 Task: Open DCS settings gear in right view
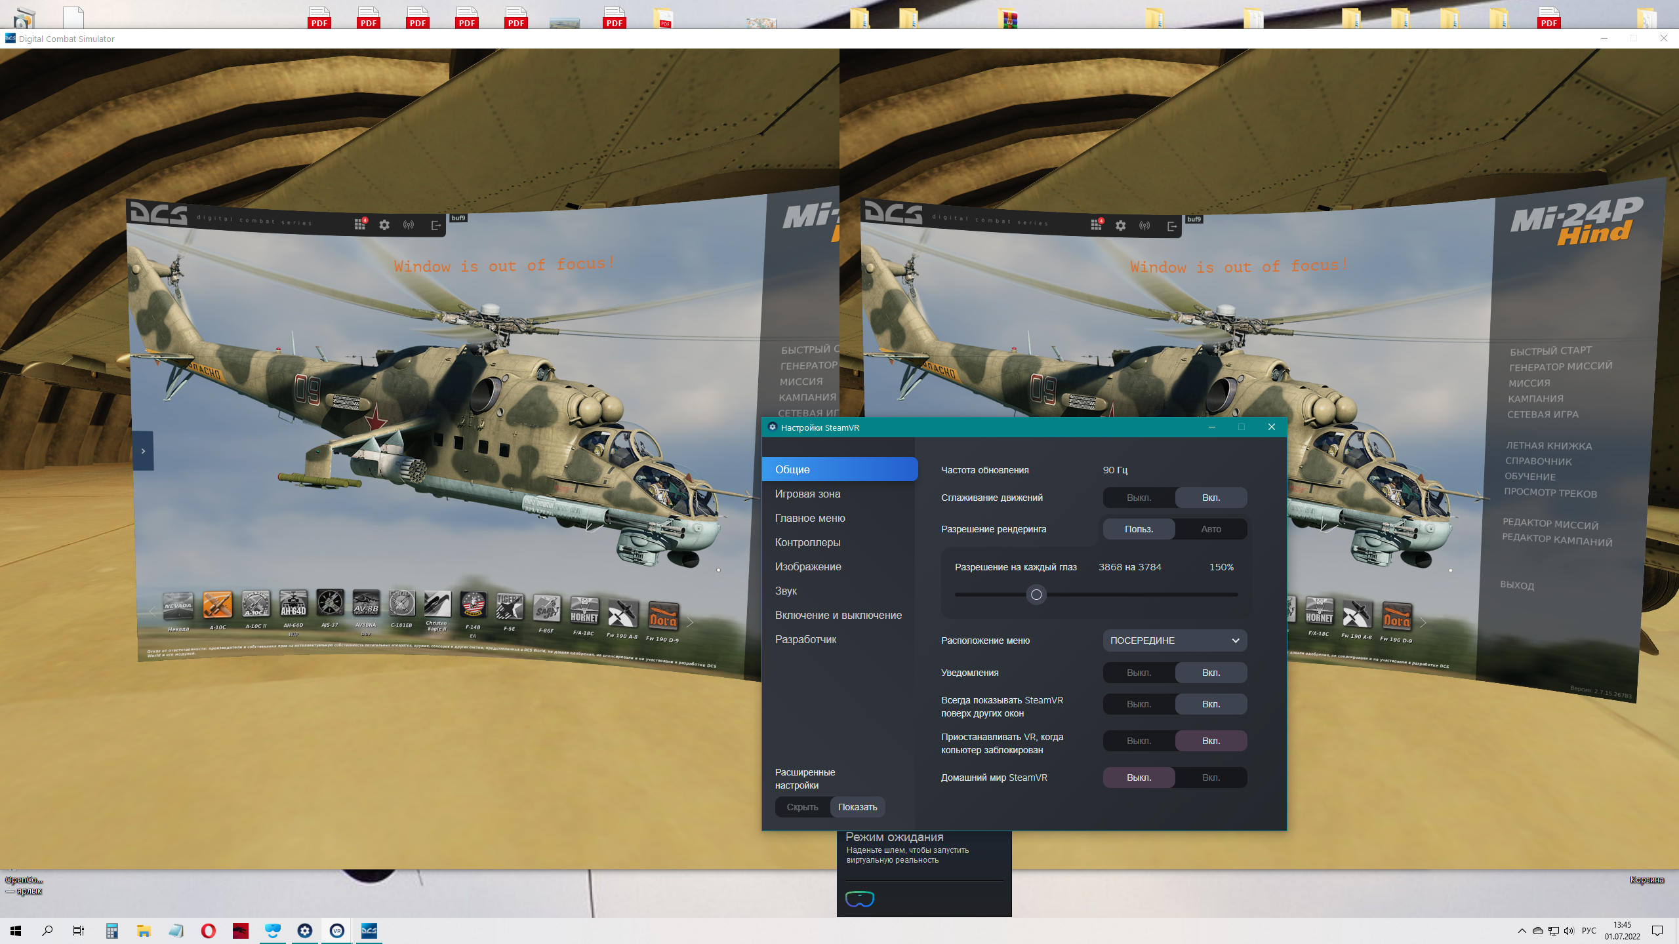[1120, 226]
